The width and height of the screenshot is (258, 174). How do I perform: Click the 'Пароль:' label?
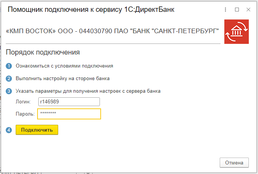tap(25, 114)
